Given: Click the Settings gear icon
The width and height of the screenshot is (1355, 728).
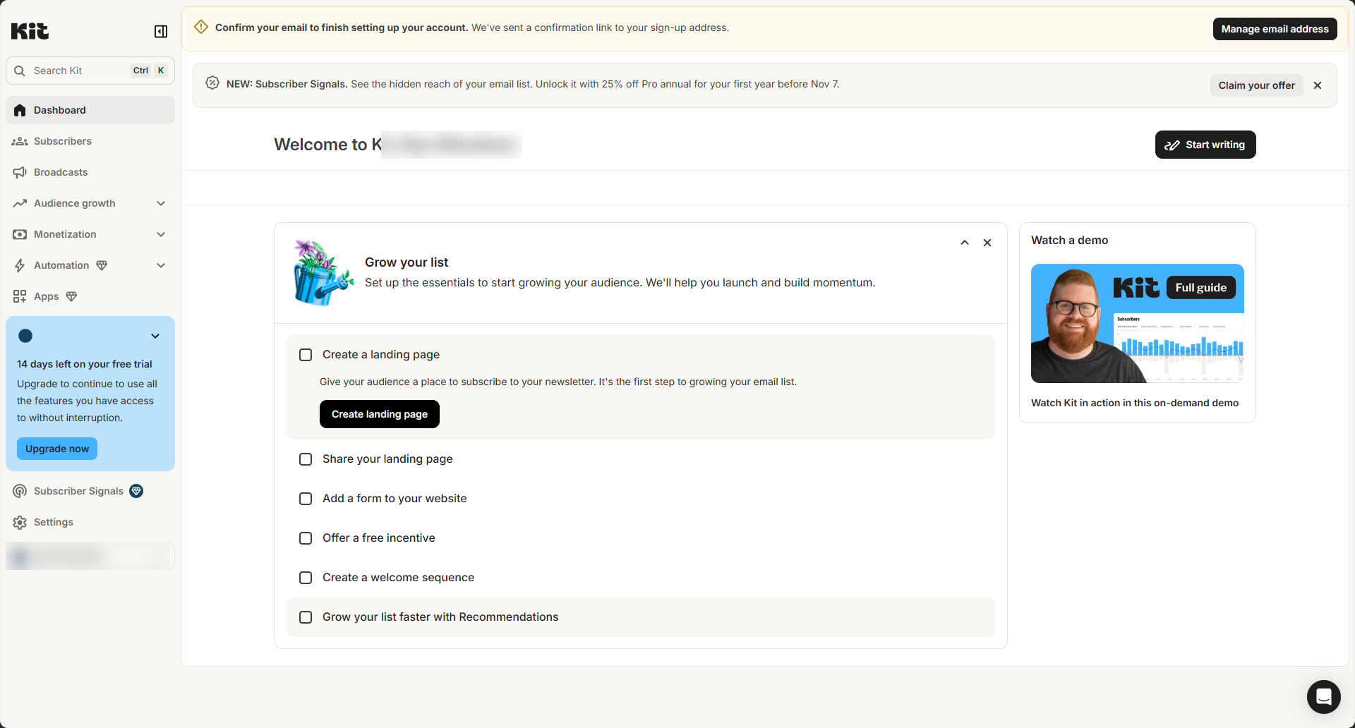Looking at the screenshot, I should (20, 522).
